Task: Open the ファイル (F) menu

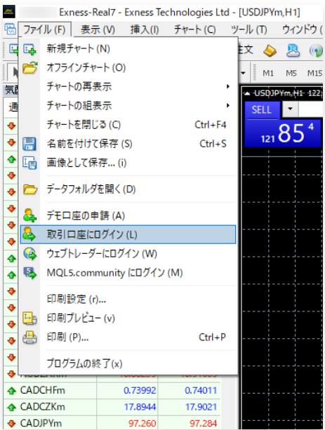Action: point(44,29)
